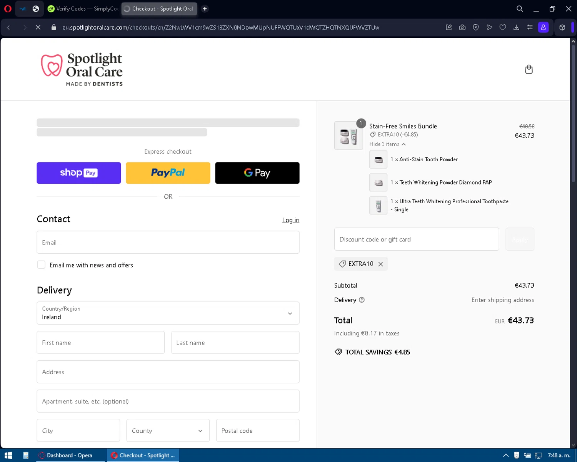The width and height of the screenshot is (577, 462).
Task: Focus the City field
Action: pos(78,430)
